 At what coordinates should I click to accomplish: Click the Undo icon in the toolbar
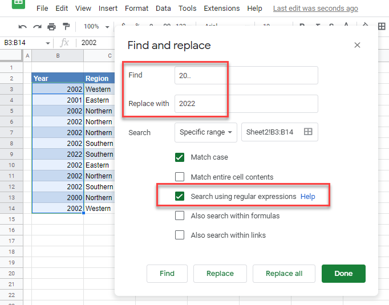(23, 27)
